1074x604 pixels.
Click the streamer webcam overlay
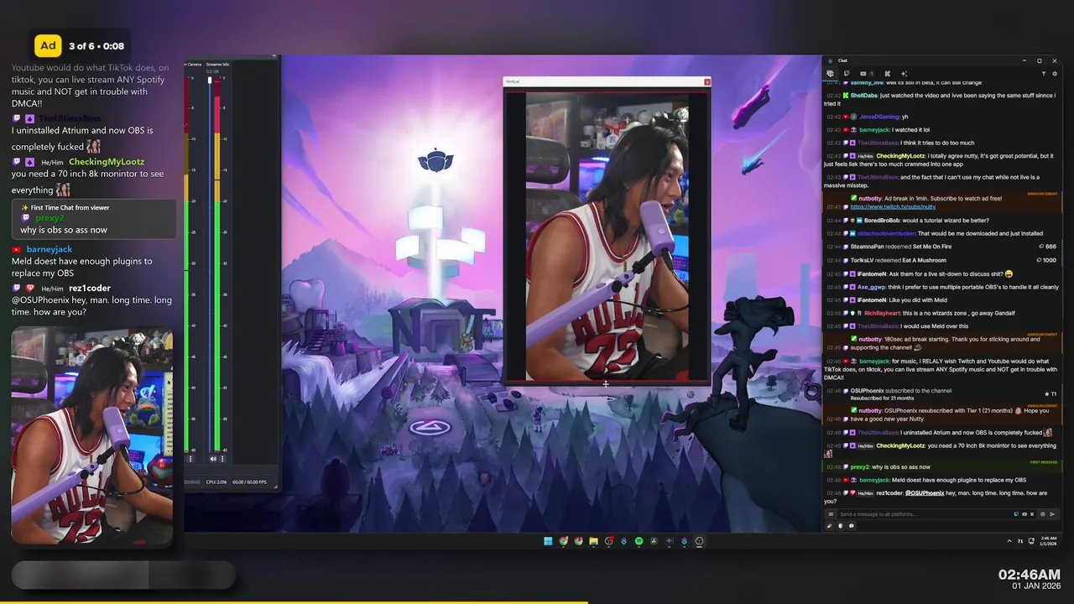(91, 435)
